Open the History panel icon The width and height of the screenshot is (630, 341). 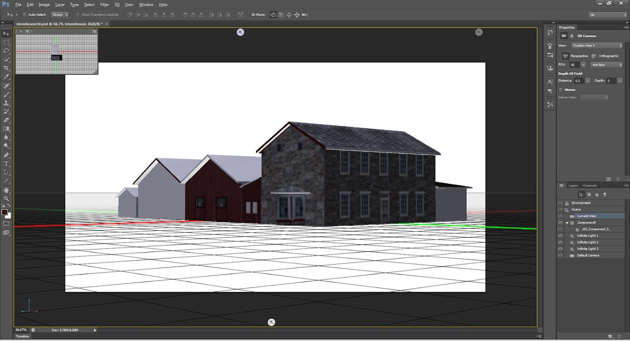[550, 32]
